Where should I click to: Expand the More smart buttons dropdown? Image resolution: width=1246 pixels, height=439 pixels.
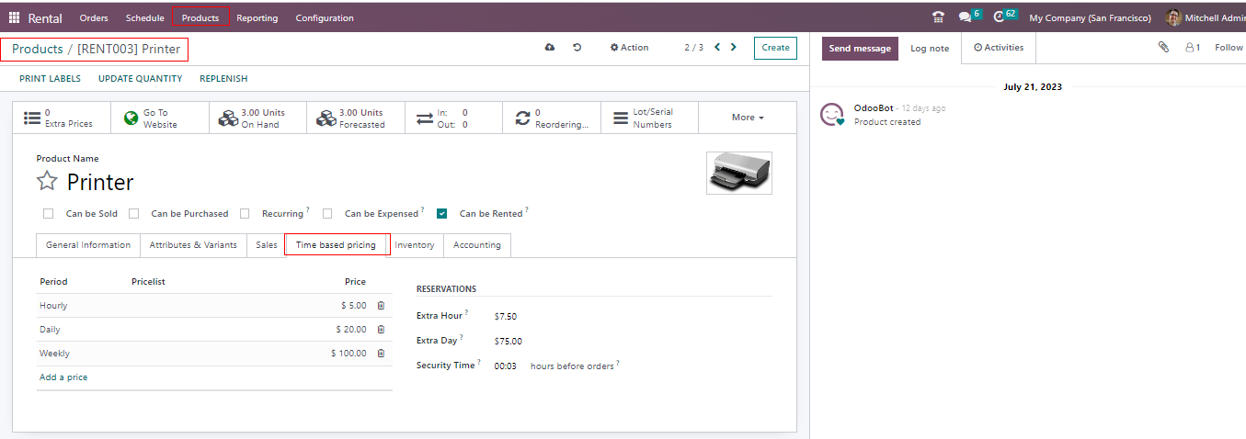748,118
